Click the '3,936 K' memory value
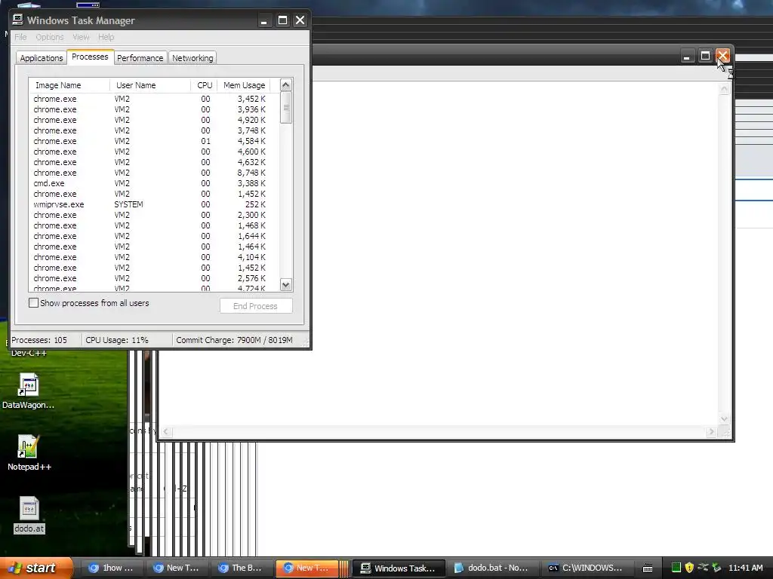773x579 pixels. pyautogui.click(x=251, y=109)
